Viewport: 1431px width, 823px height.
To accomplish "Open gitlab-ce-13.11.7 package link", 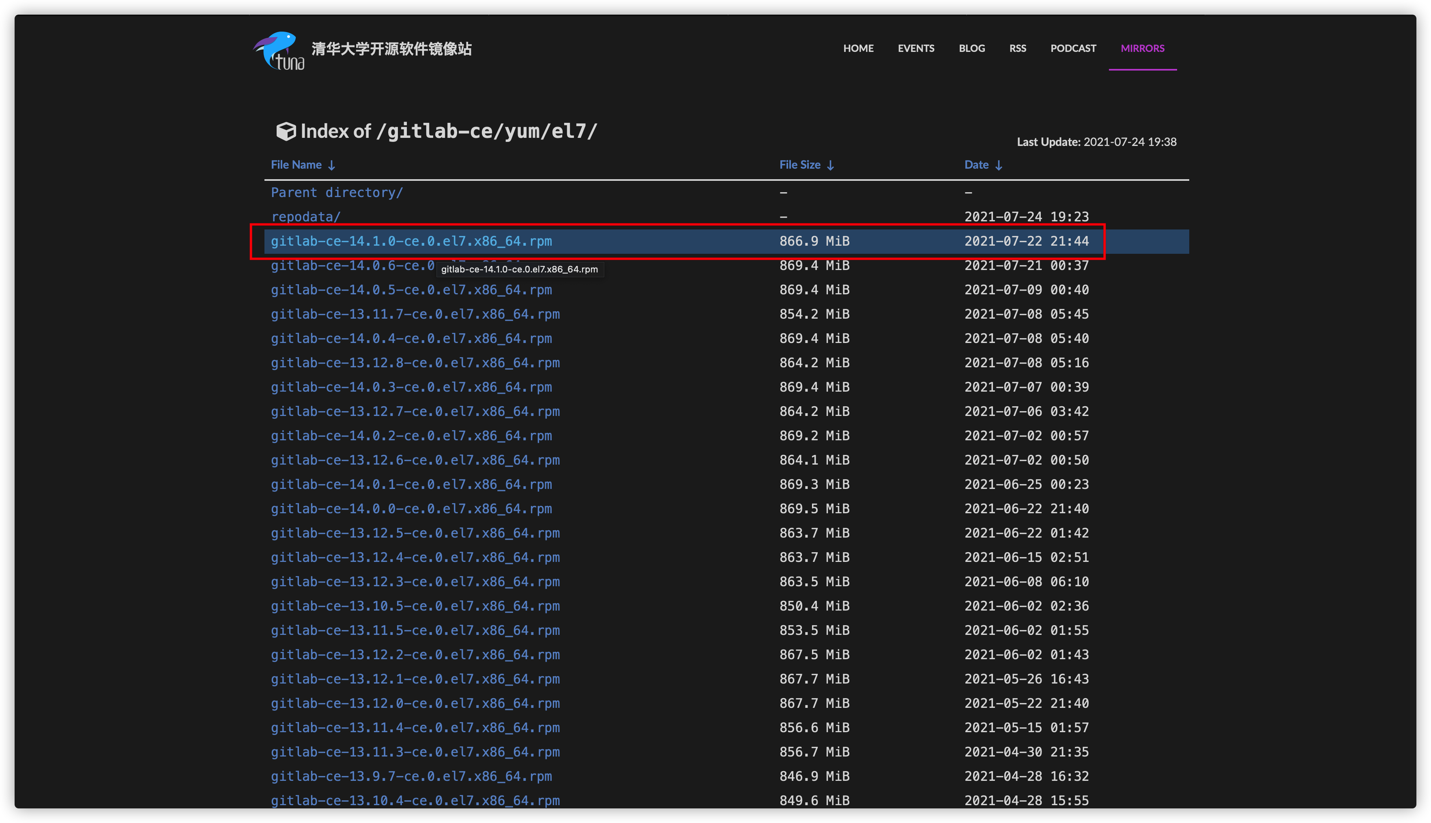I will [416, 314].
